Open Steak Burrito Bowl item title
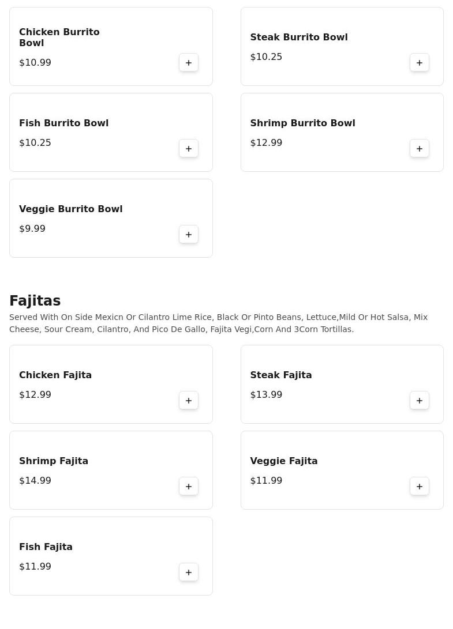The height and width of the screenshot is (629, 453). (299, 37)
